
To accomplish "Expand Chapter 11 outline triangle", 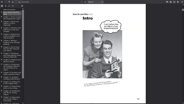I will [x=1, y=77].
